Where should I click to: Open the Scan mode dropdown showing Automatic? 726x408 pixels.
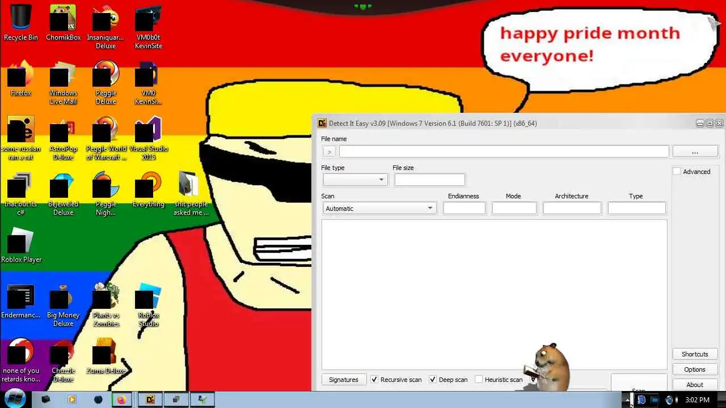(x=379, y=209)
